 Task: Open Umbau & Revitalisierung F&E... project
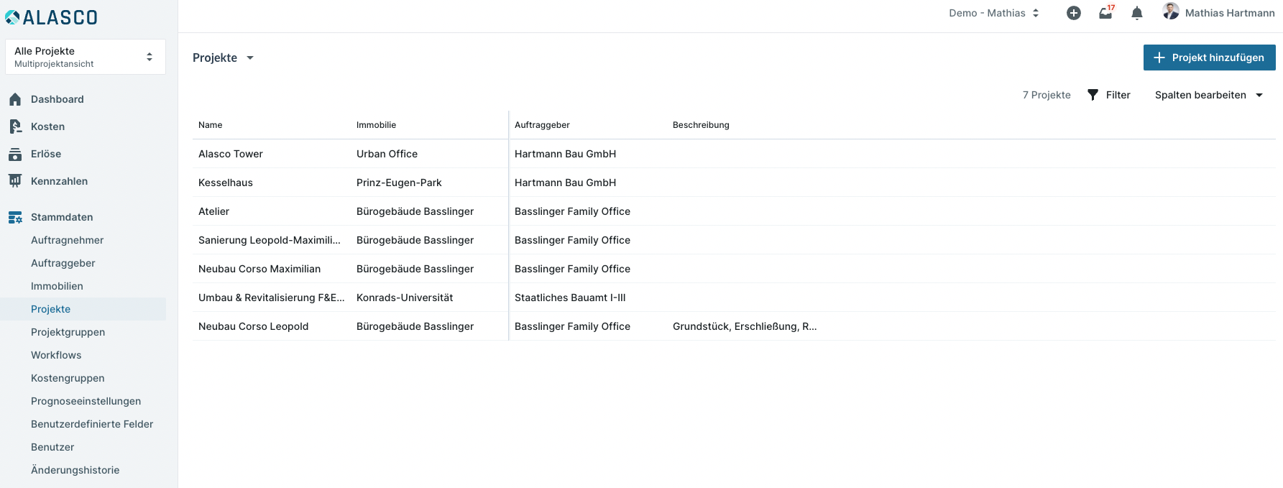pyautogui.click(x=272, y=298)
